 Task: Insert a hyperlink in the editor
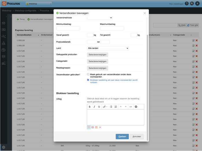[x=104, y=107]
